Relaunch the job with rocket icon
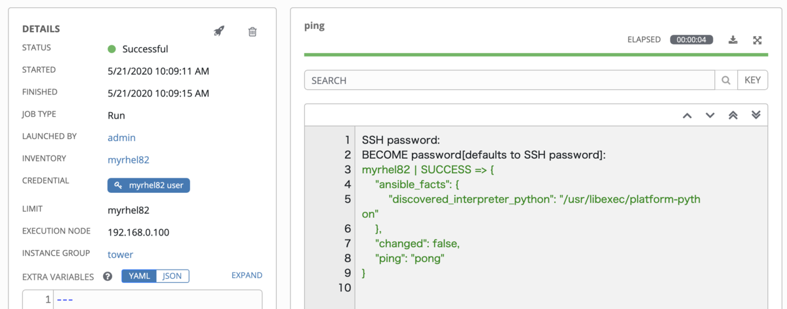The height and width of the screenshot is (309, 787). (x=219, y=31)
